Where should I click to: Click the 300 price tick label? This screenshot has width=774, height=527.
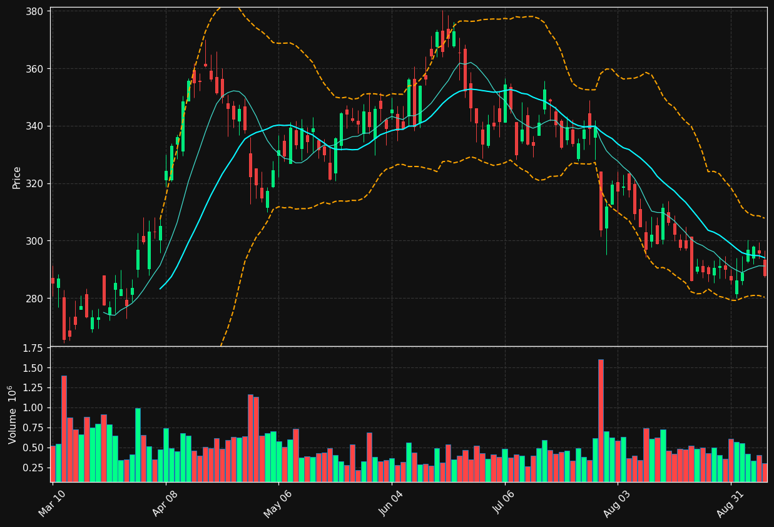(34, 242)
